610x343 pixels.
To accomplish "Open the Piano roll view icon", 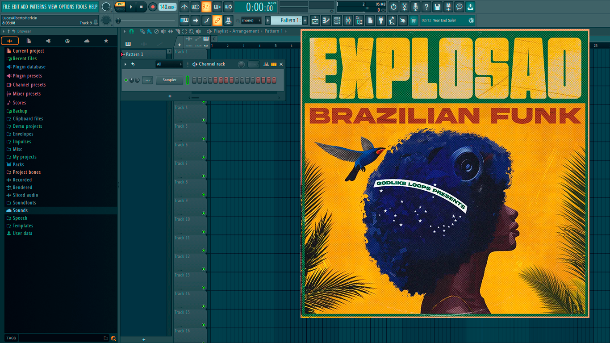I will pyautogui.click(x=326, y=20).
